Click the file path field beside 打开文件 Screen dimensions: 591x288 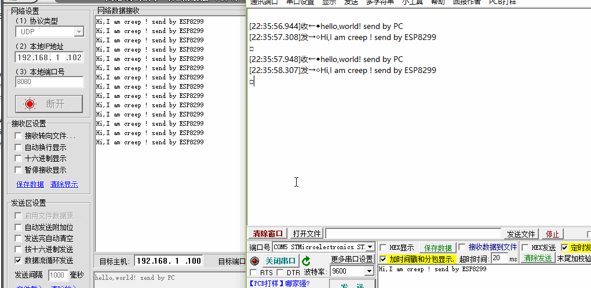coord(414,234)
